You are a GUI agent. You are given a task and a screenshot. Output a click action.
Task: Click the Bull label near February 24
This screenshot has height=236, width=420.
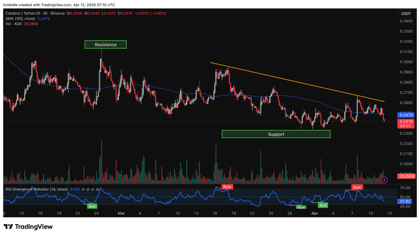tap(92, 206)
